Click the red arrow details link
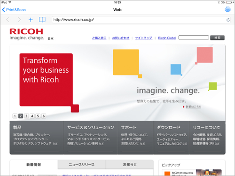 [x=192, y=107]
